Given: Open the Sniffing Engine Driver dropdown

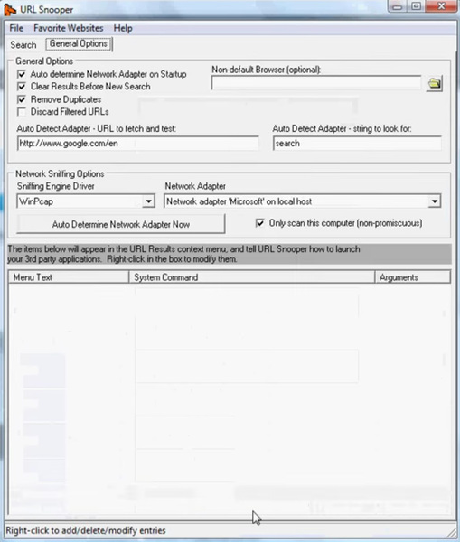Looking at the screenshot, I should tap(148, 201).
